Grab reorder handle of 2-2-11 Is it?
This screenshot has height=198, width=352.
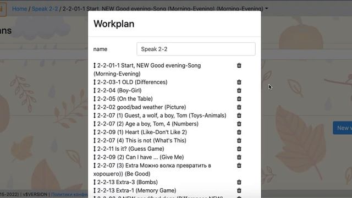(x=95, y=148)
